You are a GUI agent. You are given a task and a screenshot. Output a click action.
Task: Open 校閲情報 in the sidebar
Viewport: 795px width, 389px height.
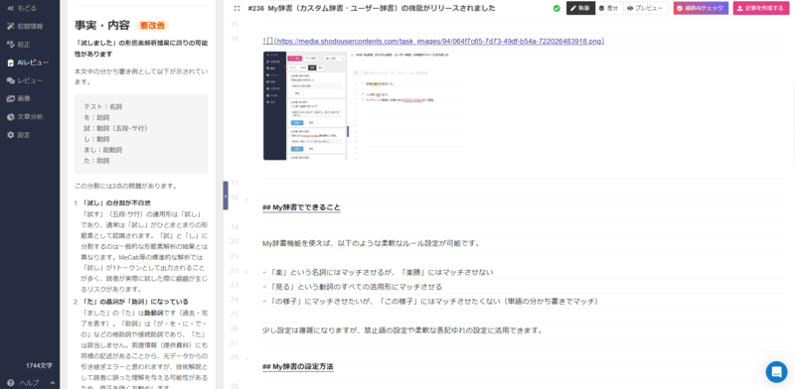click(x=25, y=27)
